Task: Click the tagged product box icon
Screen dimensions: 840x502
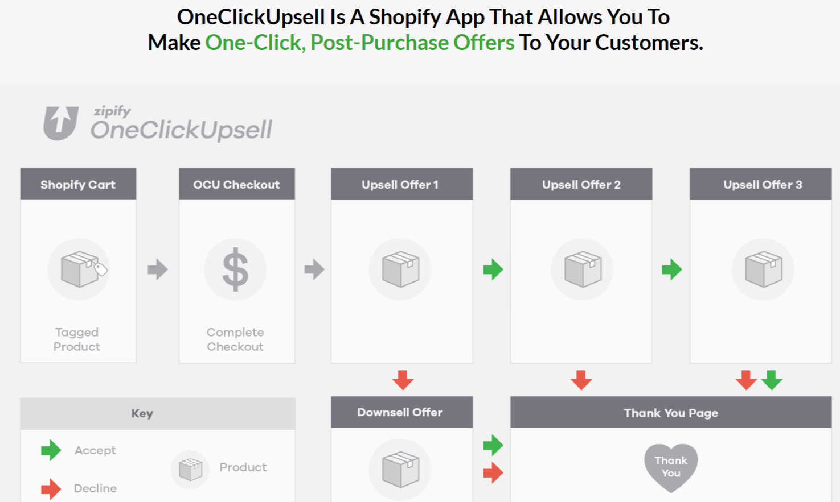Action: click(80, 269)
